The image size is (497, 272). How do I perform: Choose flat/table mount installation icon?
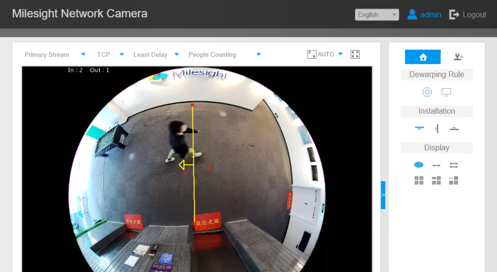pos(454,129)
